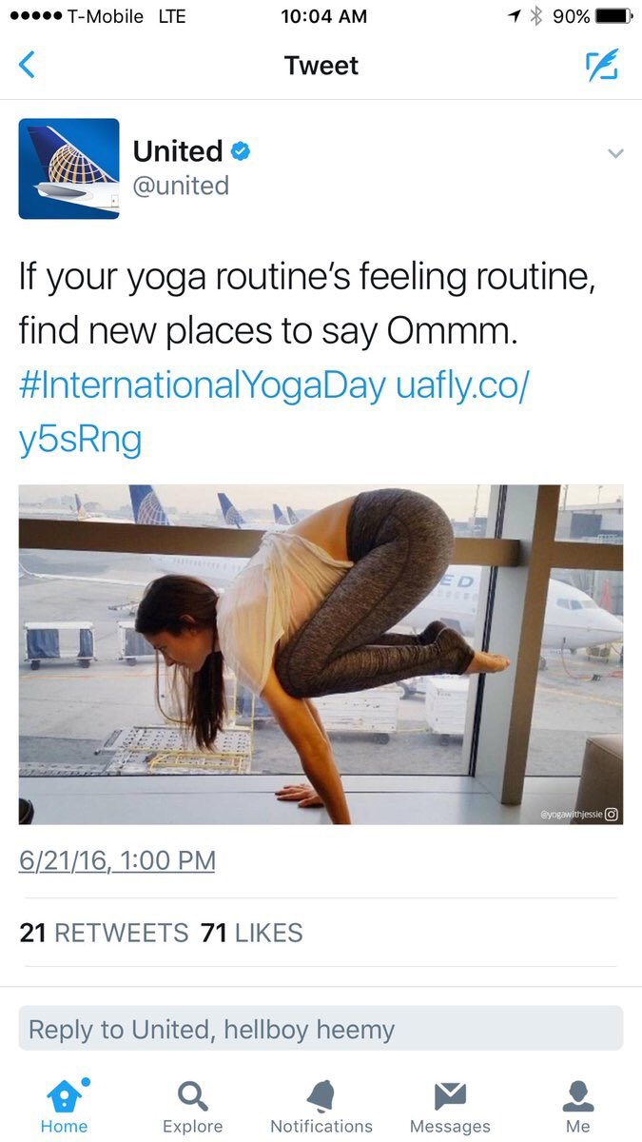
Task: Go to the Me profile tab
Action: [578, 1107]
